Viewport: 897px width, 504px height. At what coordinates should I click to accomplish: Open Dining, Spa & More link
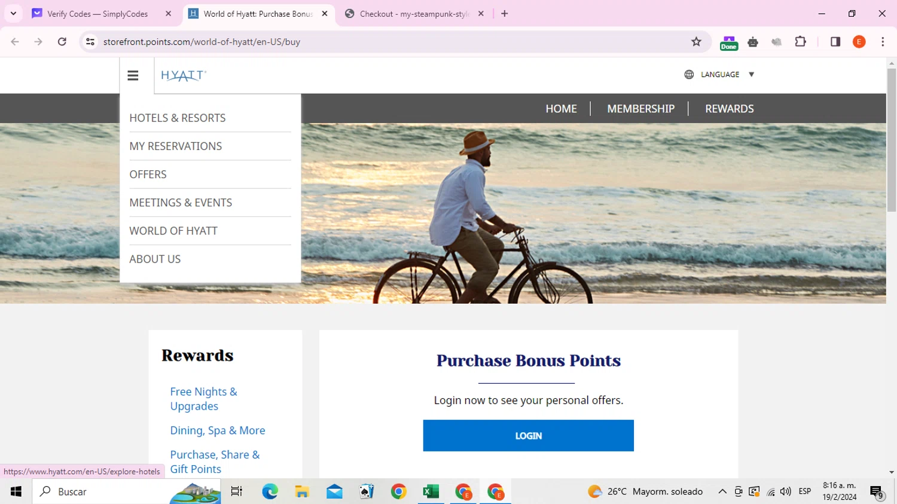point(218,430)
